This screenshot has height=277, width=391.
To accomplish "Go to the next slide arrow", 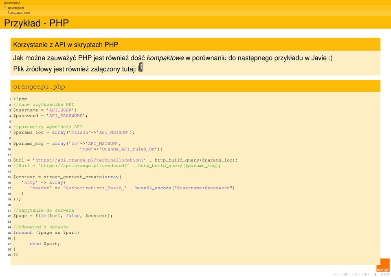I will pos(339,275).
